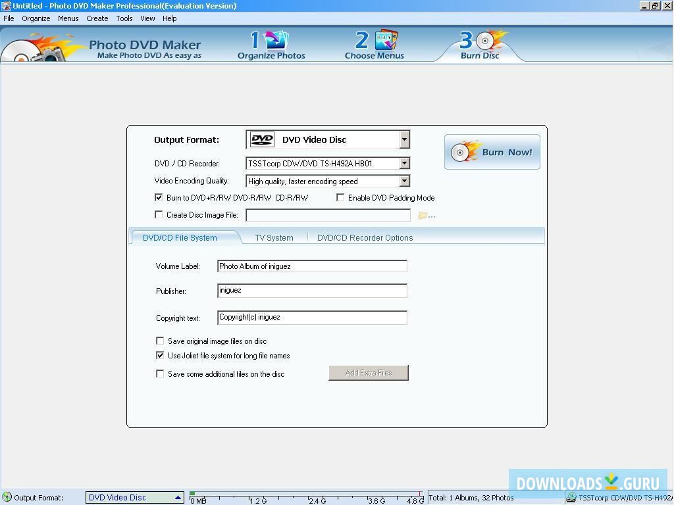Screen dimensions: 674x505
Task: Click the 4.8 G capacity mark
Action: [x=415, y=500]
